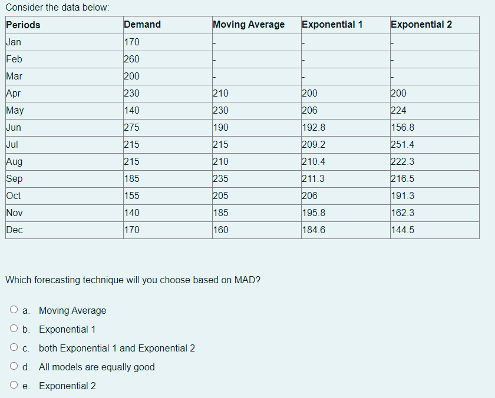Click the Dec row label

point(14,230)
